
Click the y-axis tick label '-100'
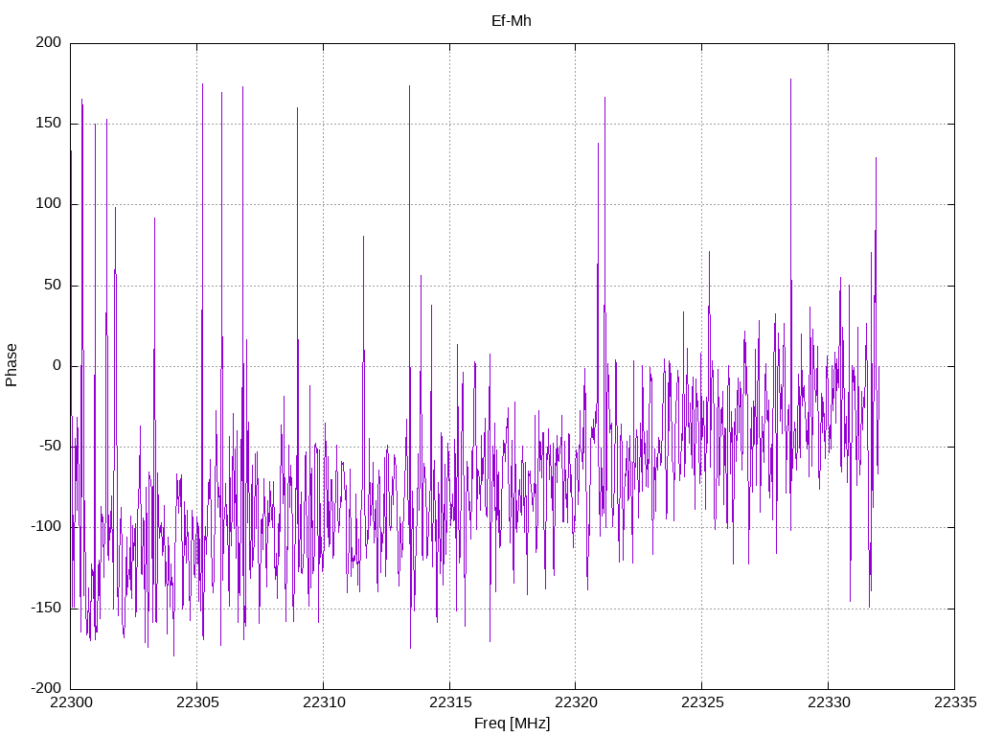coord(46,527)
